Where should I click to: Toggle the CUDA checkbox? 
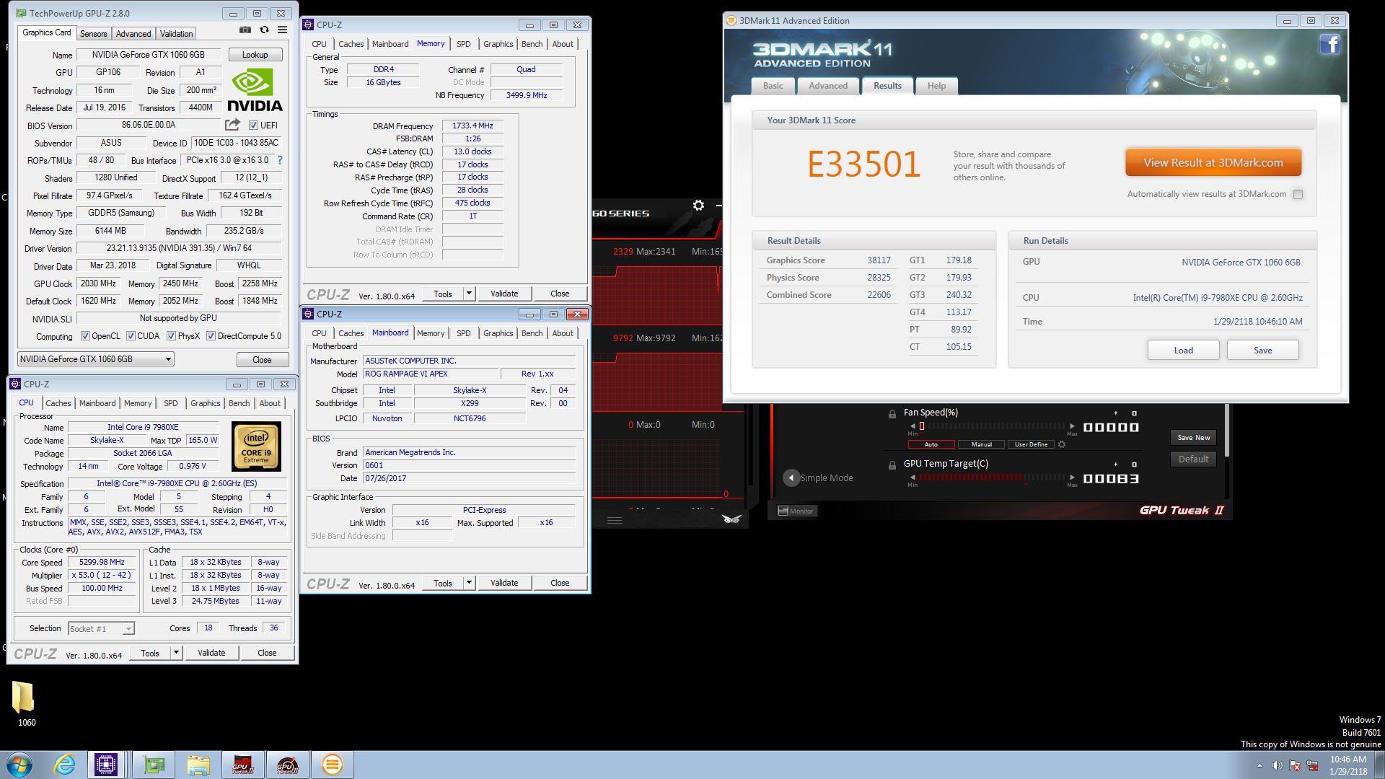pos(131,336)
